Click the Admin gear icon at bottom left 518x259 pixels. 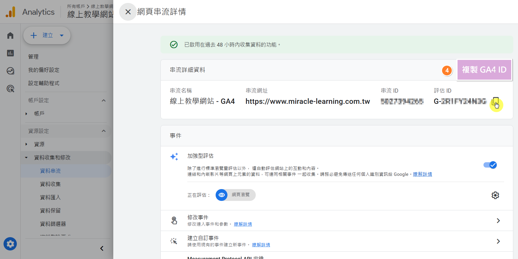(x=10, y=244)
